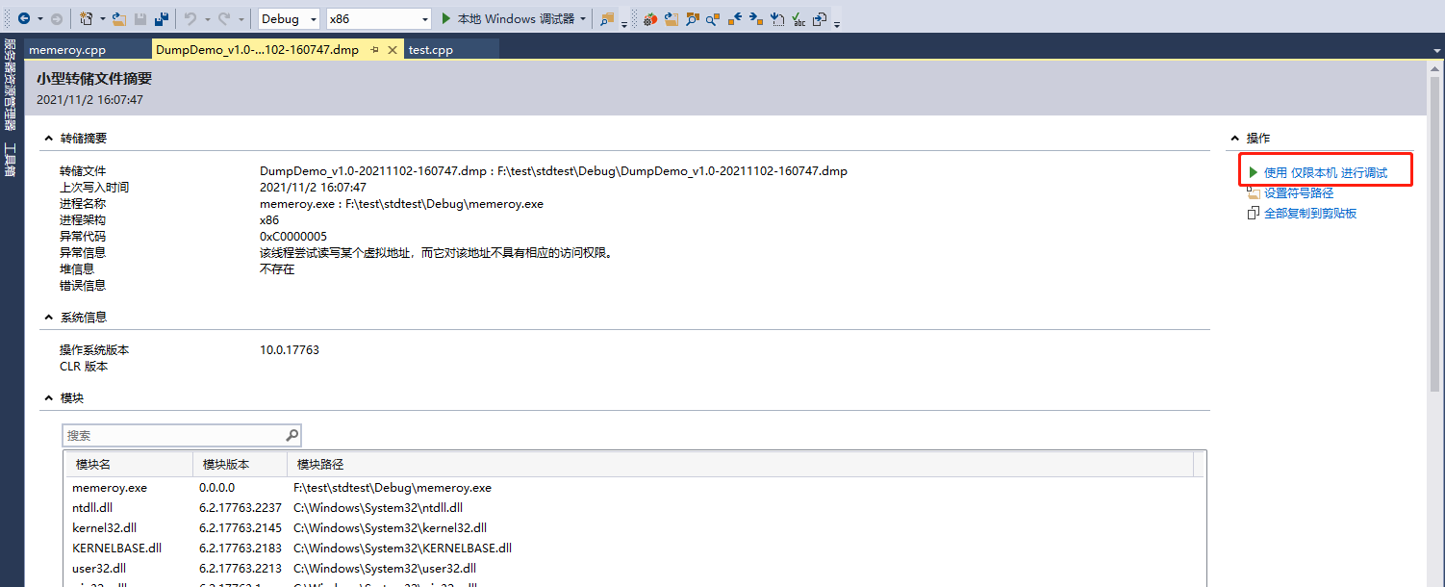Click search magnifier icon in modules box
Screen dimensions: 1445x587
(292, 436)
